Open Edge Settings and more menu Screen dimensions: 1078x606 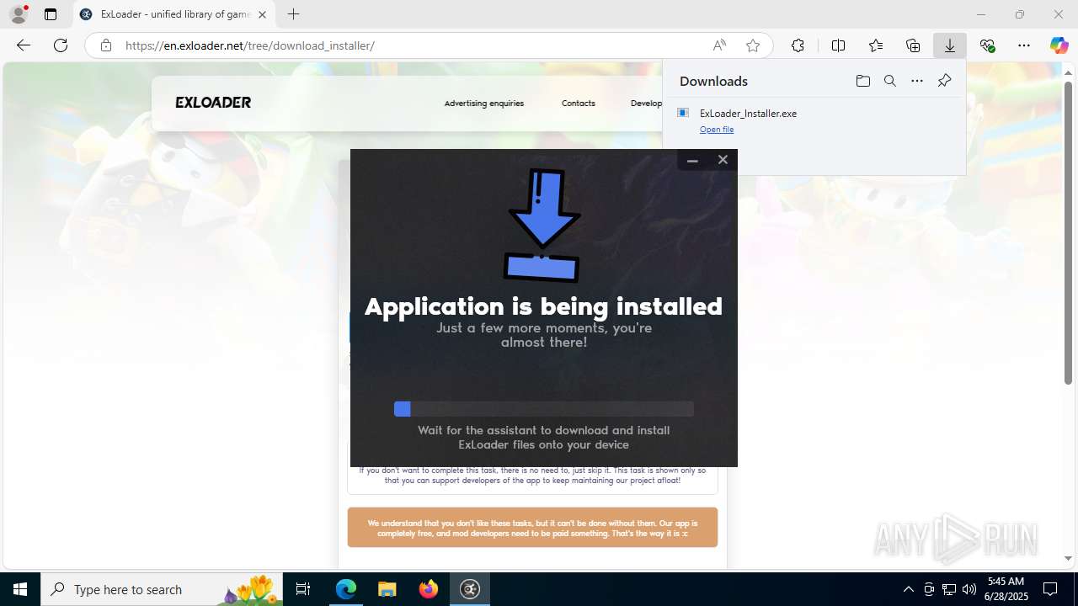(x=1024, y=45)
